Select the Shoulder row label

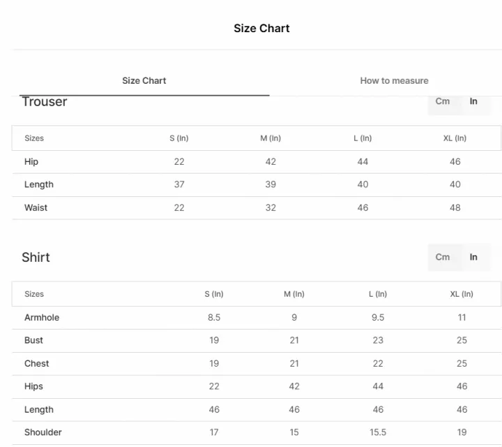(43, 432)
